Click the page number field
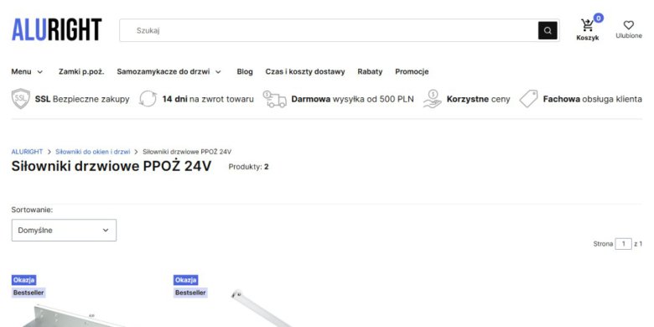The height and width of the screenshot is (327, 654). [x=624, y=244]
